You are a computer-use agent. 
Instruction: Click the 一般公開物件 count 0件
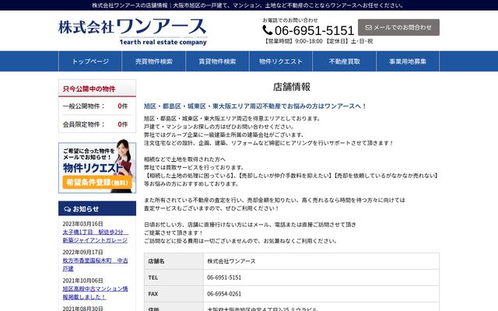point(123,106)
